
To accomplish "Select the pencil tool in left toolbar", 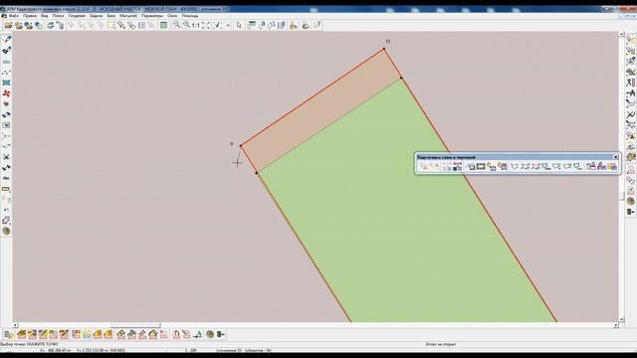I will point(7,40).
